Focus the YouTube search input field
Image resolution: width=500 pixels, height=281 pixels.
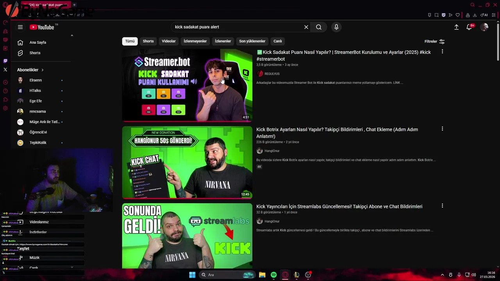[237, 27]
